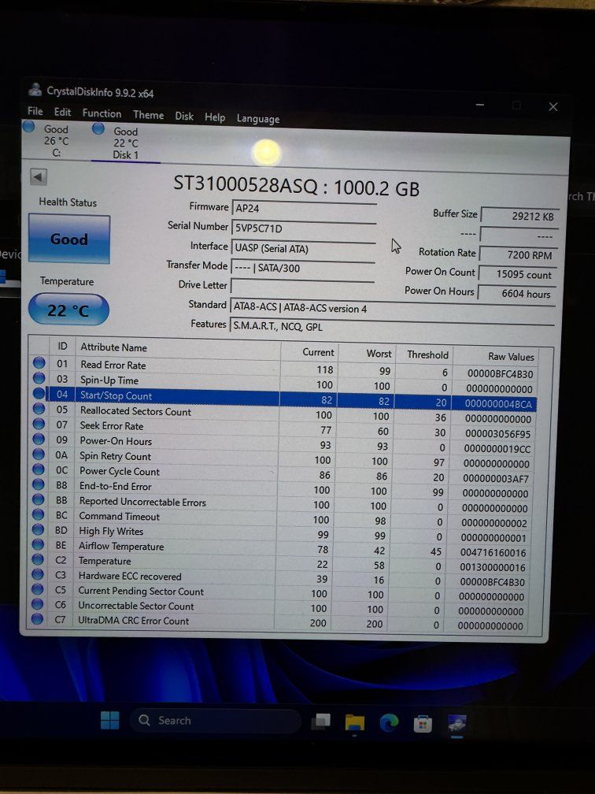The image size is (595, 794).
Task: Select the Airflow Temperature row
Action: point(279,549)
